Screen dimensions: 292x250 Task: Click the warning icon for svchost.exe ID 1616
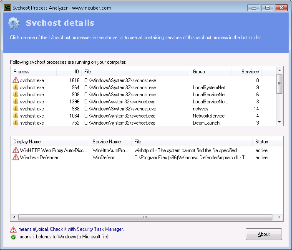pos(16,80)
